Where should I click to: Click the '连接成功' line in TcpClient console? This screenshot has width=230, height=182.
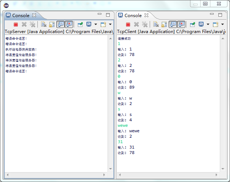[124, 39]
